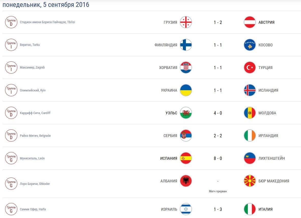The height and width of the screenshot is (218, 301).
Task: Click the Wales dragon flag icon
Action: (186, 113)
